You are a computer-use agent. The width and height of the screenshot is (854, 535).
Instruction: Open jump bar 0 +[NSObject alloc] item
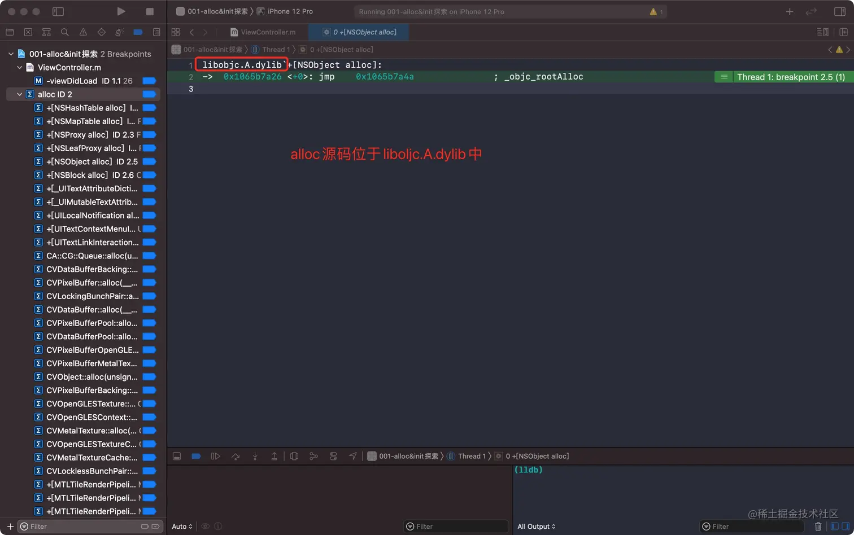tap(336, 50)
